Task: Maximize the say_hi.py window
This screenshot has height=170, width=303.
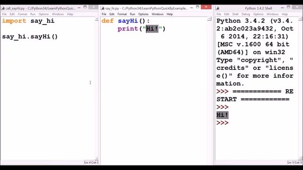Action: tap(197, 7)
